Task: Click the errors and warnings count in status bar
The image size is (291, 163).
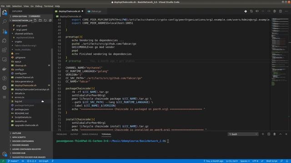Action: pyautogui.click(x=31, y=161)
